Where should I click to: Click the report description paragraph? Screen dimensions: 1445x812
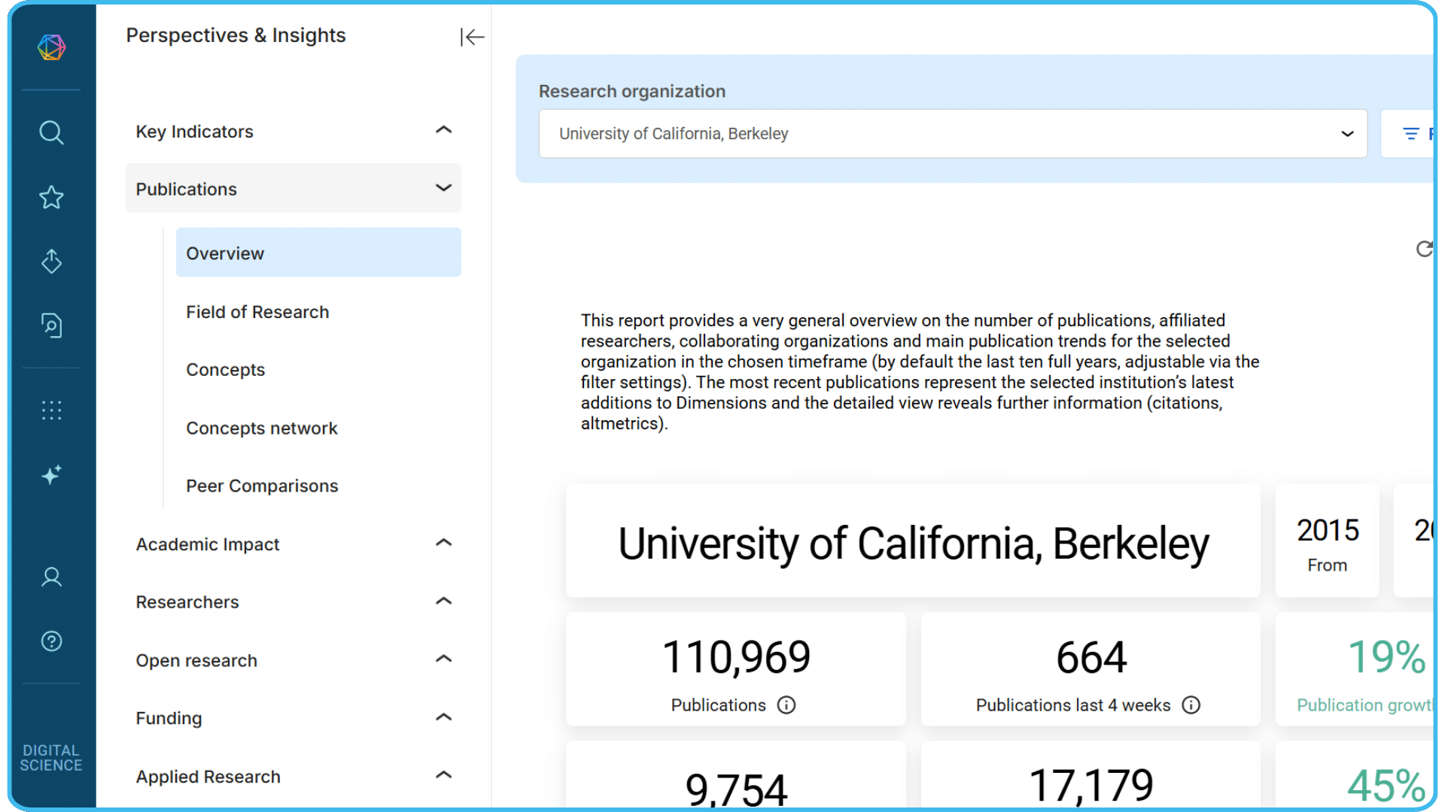(920, 371)
